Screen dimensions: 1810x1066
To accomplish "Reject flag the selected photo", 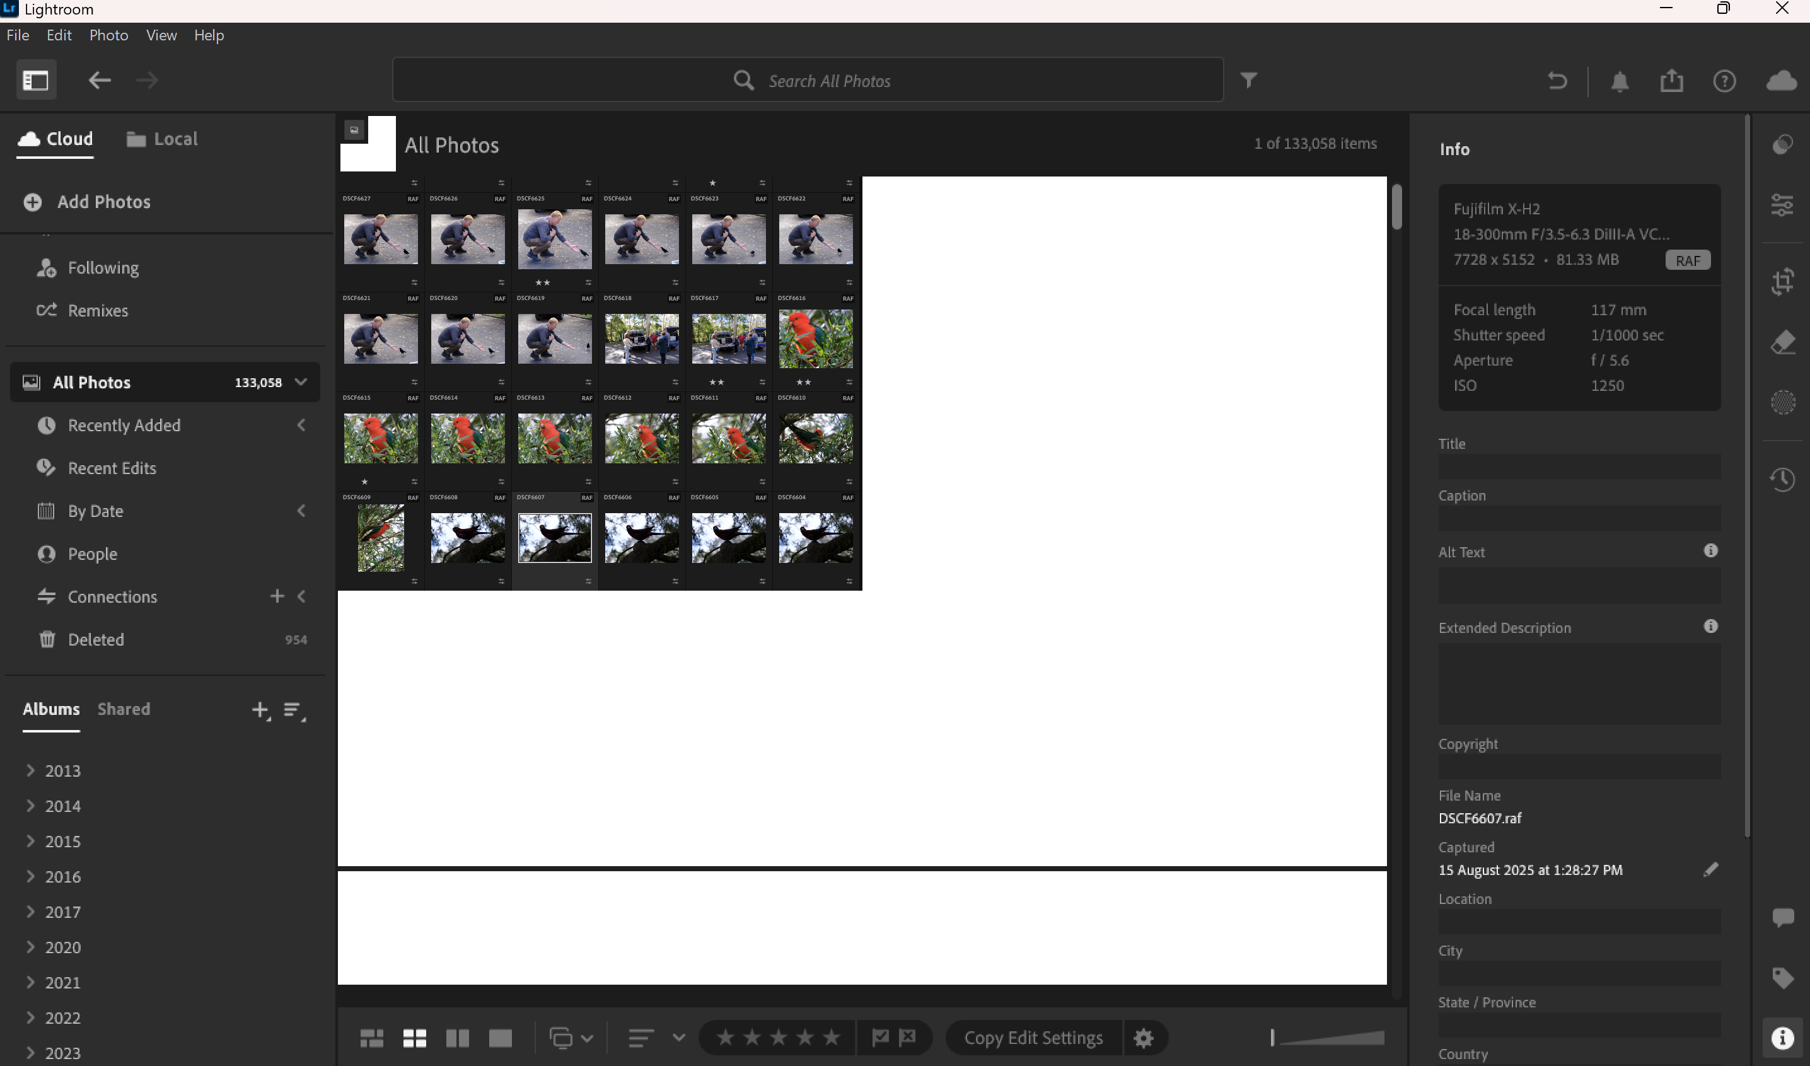I will point(908,1036).
